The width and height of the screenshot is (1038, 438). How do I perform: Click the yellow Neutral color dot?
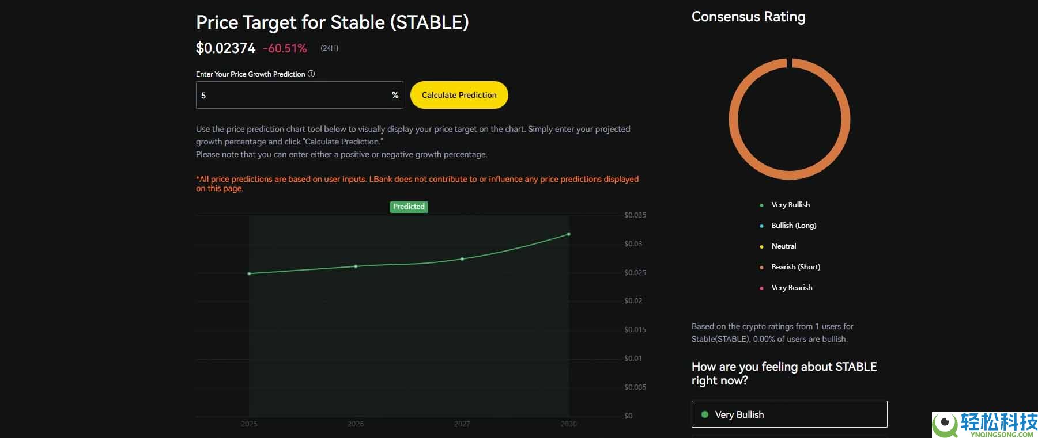pos(762,246)
